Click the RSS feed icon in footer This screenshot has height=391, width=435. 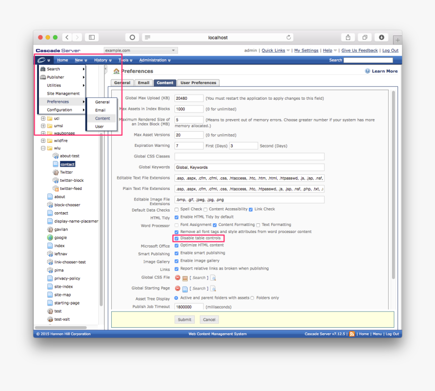point(352,334)
